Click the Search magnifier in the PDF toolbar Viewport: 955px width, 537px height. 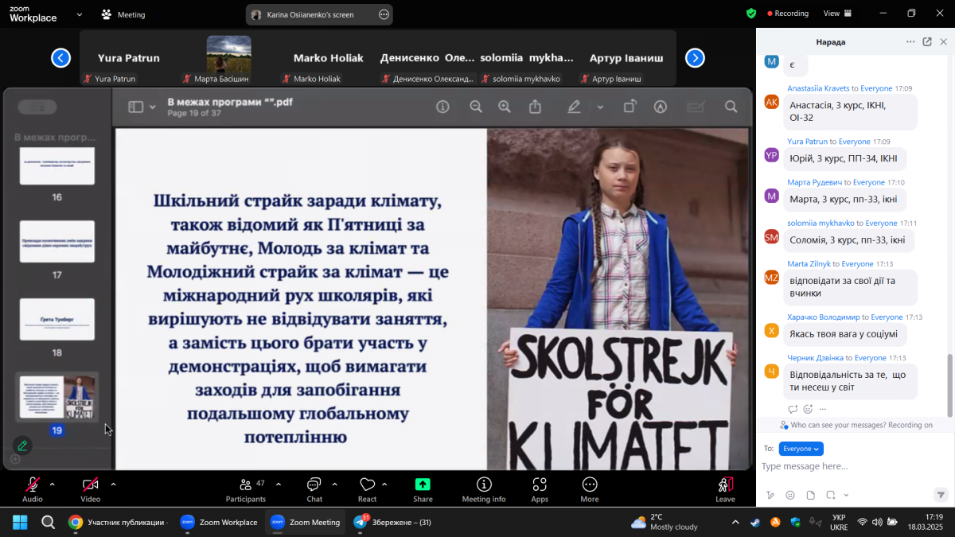[731, 106]
